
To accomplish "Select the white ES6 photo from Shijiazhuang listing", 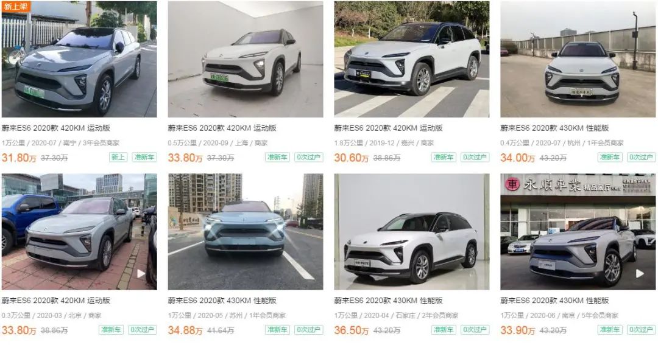I will 412,232.
